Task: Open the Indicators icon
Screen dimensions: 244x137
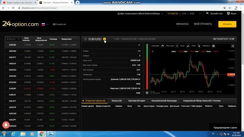Action: [213, 46]
